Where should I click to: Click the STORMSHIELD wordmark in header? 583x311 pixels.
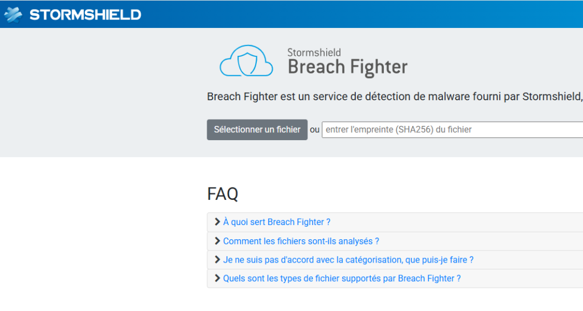point(85,15)
